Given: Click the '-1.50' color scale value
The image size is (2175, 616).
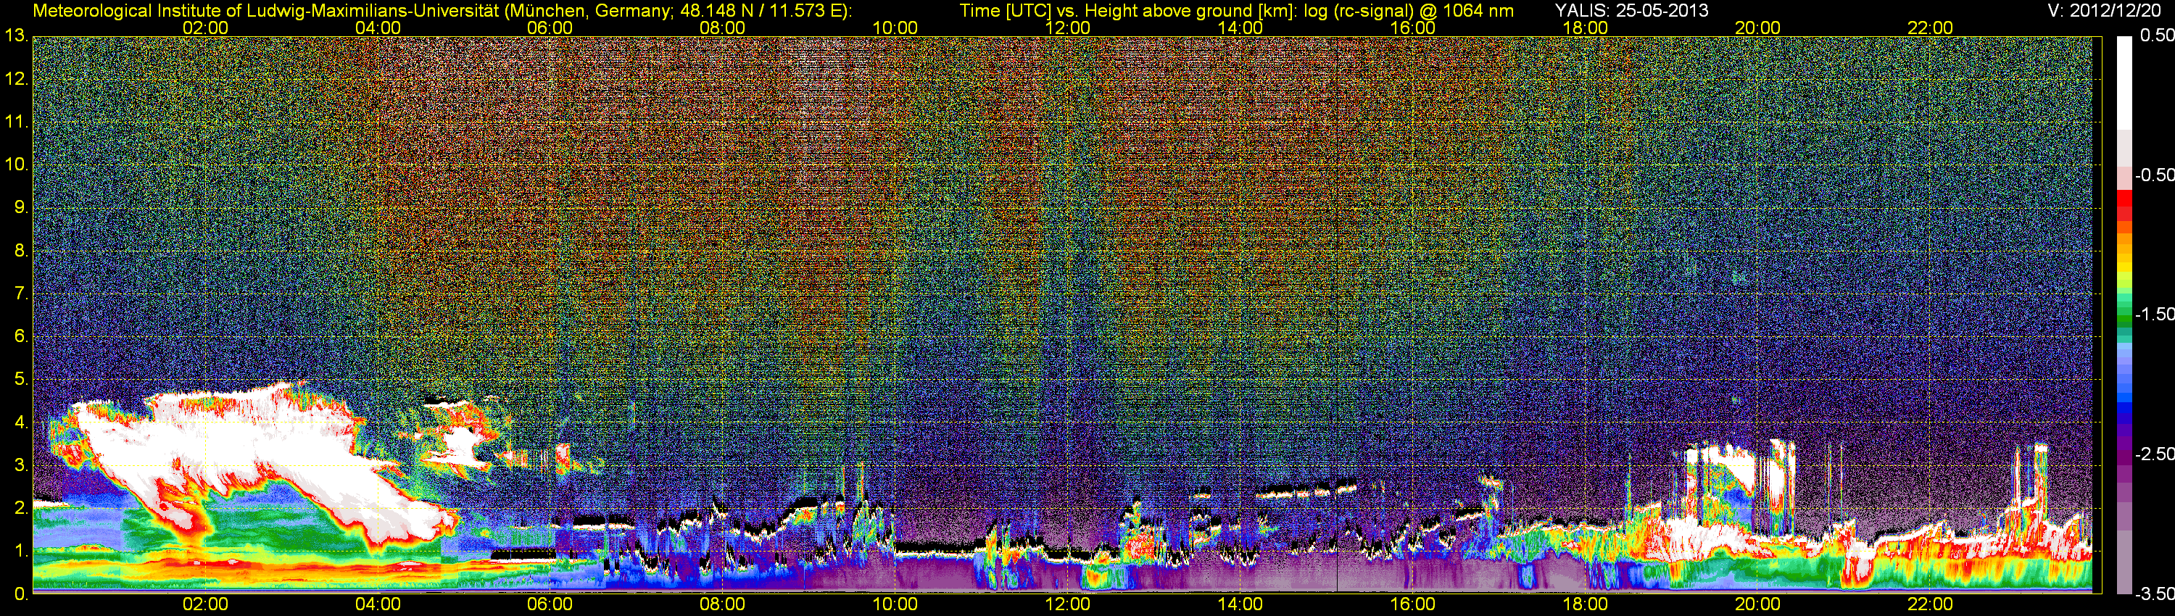Looking at the screenshot, I should click(2154, 314).
